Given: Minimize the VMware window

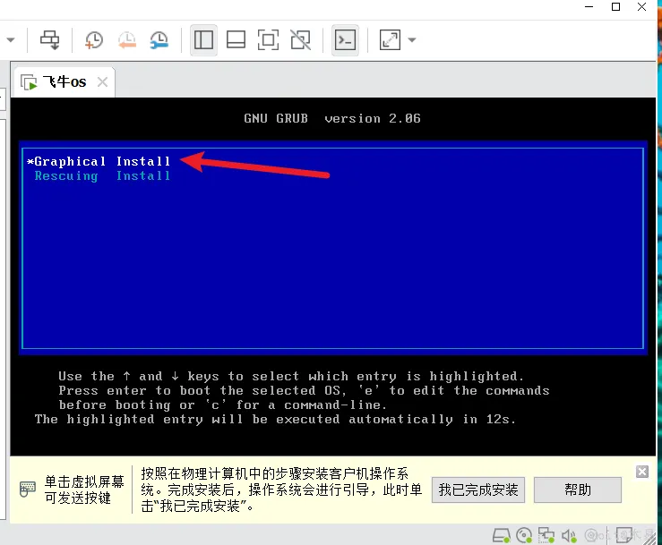Looking at the screenshot, I should click(x=589, y=7).
